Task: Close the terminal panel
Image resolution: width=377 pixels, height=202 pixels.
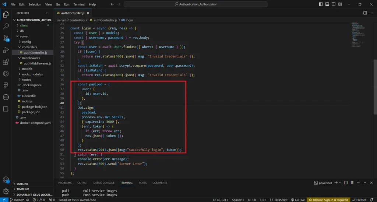Action: [x=371, y=183]
